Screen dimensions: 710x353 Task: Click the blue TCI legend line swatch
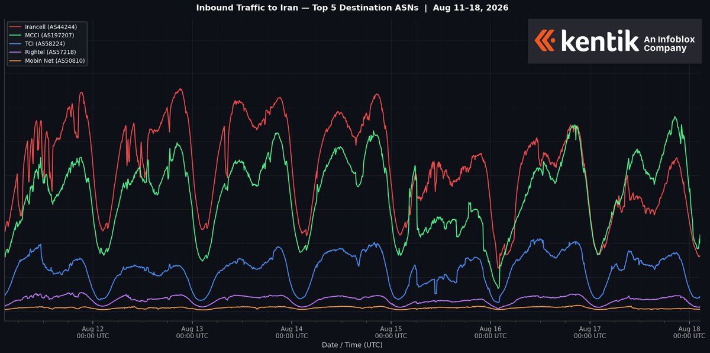[16, 44]
